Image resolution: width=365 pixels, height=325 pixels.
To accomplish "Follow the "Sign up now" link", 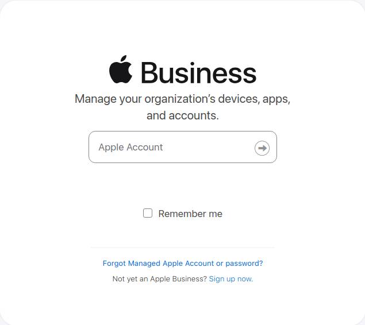I will (230, 279).
